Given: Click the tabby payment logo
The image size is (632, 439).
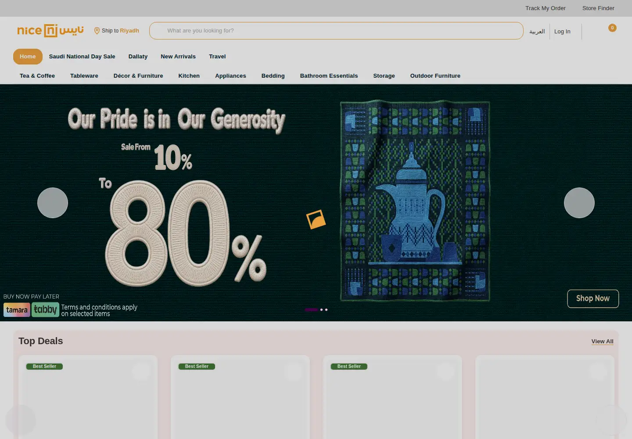Looking at the screenshot, I should pyautogui.click(x=45, y=309).
